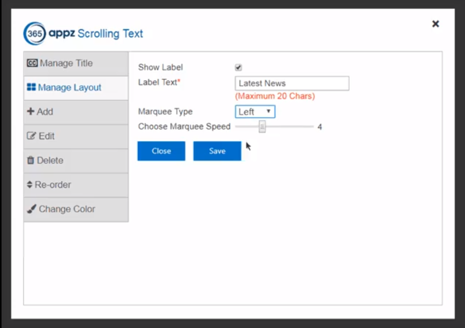This screenshot has height=328, width=465.
Task: Click the trash can icon beside Delete
Action: tap(31, 161)
